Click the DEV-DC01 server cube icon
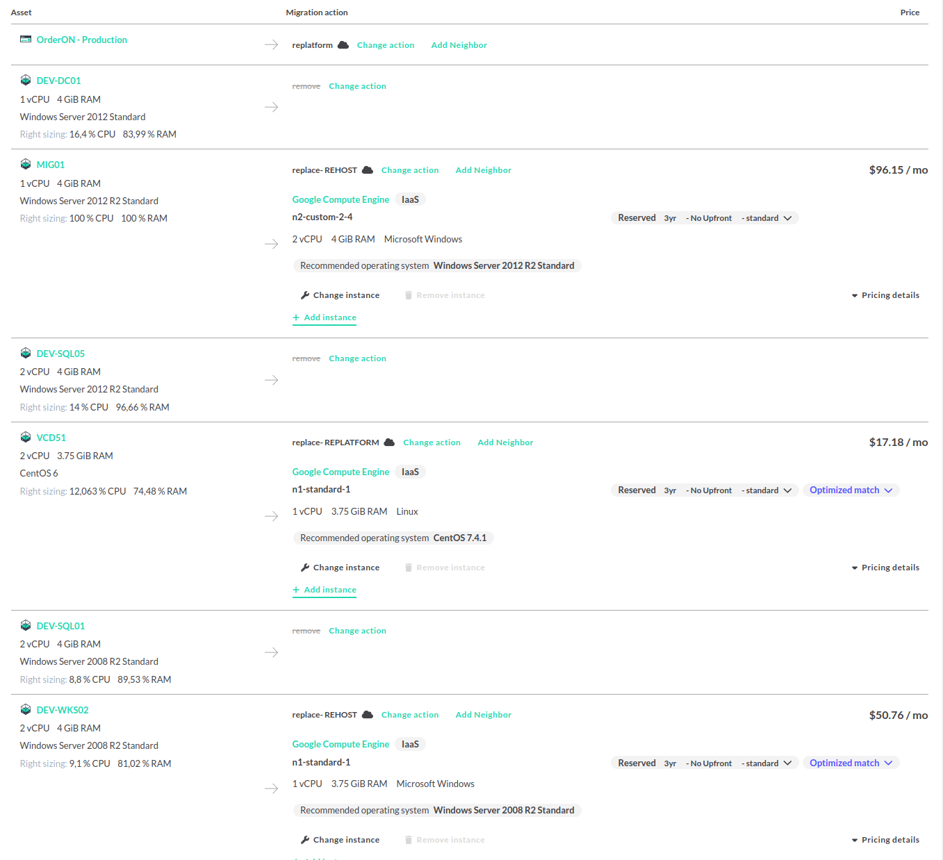The image size is (943, 860). tap(26, 81)
